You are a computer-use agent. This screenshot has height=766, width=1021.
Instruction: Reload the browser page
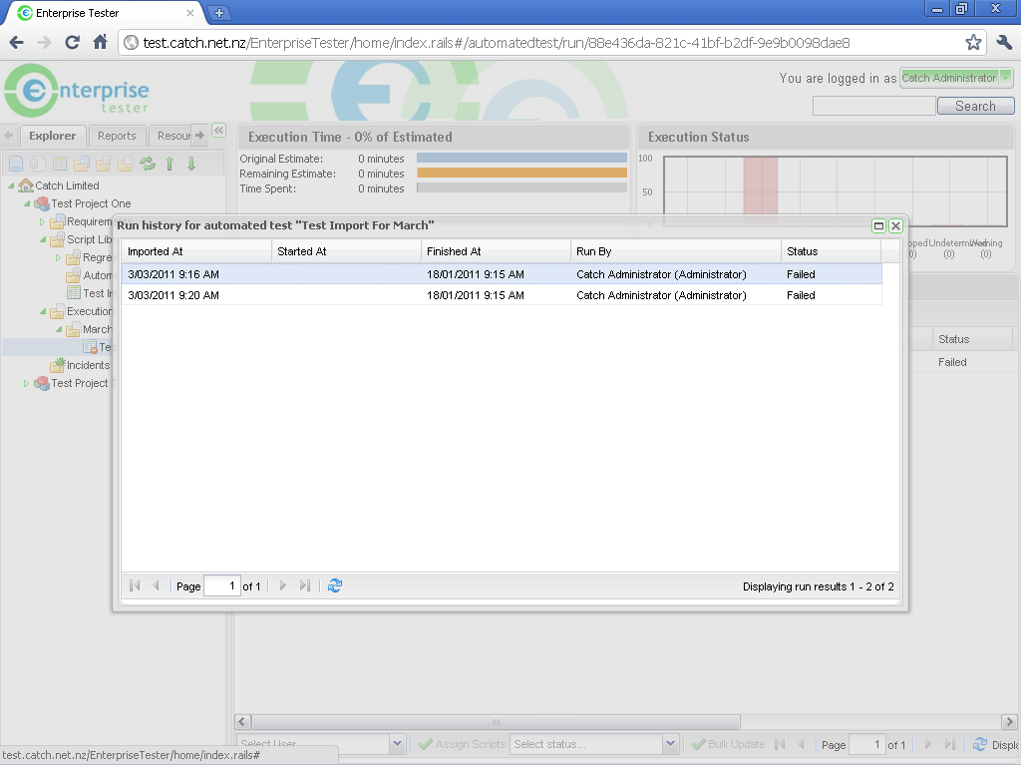(72, 43)
